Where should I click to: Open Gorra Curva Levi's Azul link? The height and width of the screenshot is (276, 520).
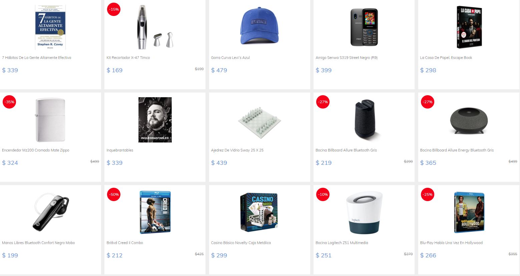(230, 58)
